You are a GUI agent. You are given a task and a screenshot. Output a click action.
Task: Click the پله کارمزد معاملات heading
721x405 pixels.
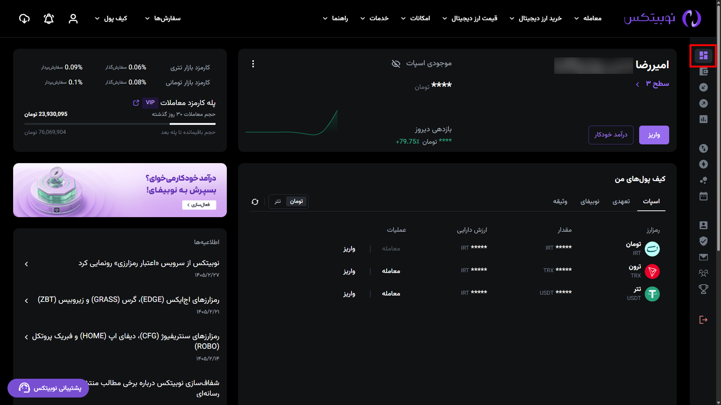[188, 103]
